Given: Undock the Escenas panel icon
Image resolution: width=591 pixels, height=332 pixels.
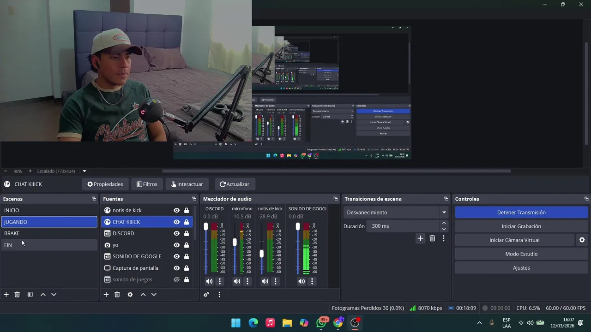Looking at the screenshot, I should point(94,199).
